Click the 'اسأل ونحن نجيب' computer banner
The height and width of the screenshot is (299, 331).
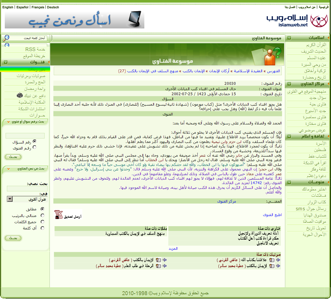74,20
